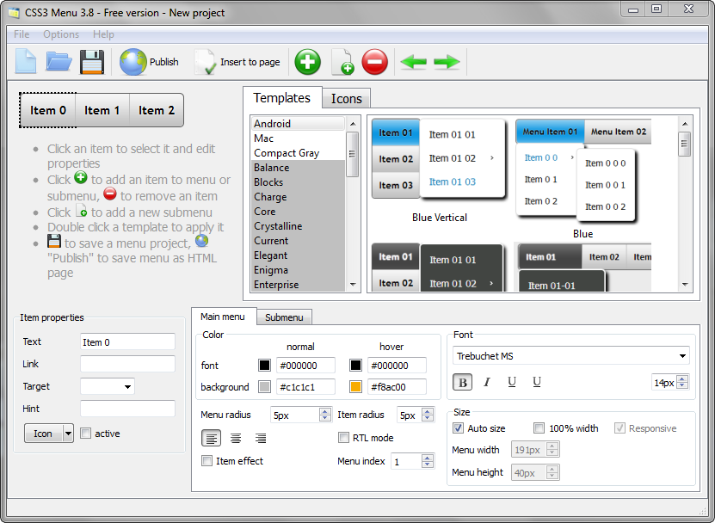Move item left with the green left arrow
Image resolution: width=715 pixels, height=523 pixels.
[413, 62]
